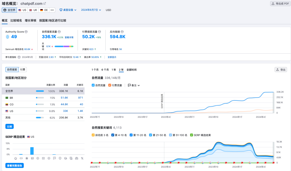Screen dimensions: 291x171
Task: Open the 2024年6月7日 date dropdown
Action: 91,10
